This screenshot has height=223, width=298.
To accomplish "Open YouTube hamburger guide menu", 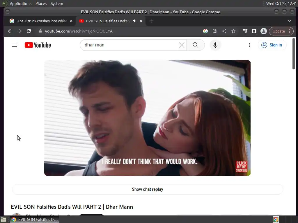I will (x=14, y=45).
